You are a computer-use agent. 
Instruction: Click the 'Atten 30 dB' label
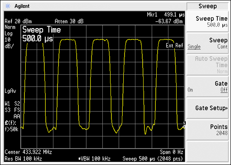69,21
